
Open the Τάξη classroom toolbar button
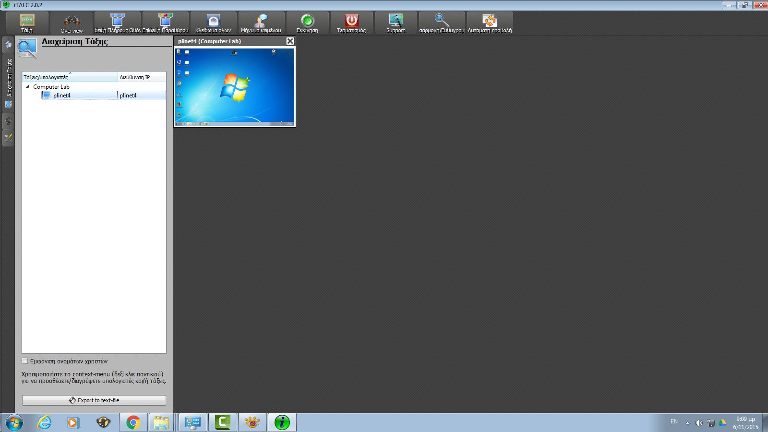27,23
